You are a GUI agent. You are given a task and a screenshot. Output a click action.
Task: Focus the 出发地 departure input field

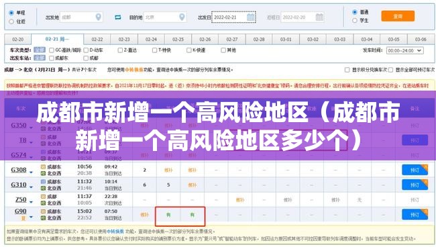click(x=81, y=17)
